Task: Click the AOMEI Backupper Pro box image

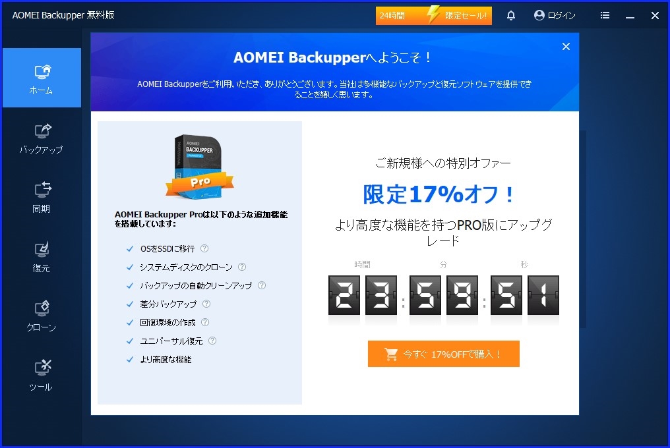Action: pos(200,167)
